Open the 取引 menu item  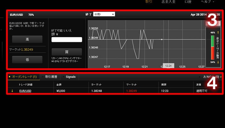149,2
